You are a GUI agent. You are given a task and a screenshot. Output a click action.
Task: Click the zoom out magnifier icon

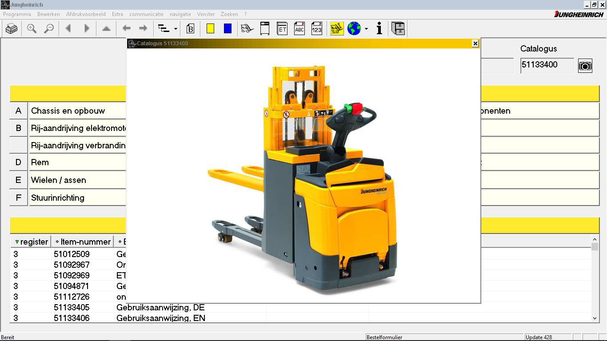click(49, 29)
